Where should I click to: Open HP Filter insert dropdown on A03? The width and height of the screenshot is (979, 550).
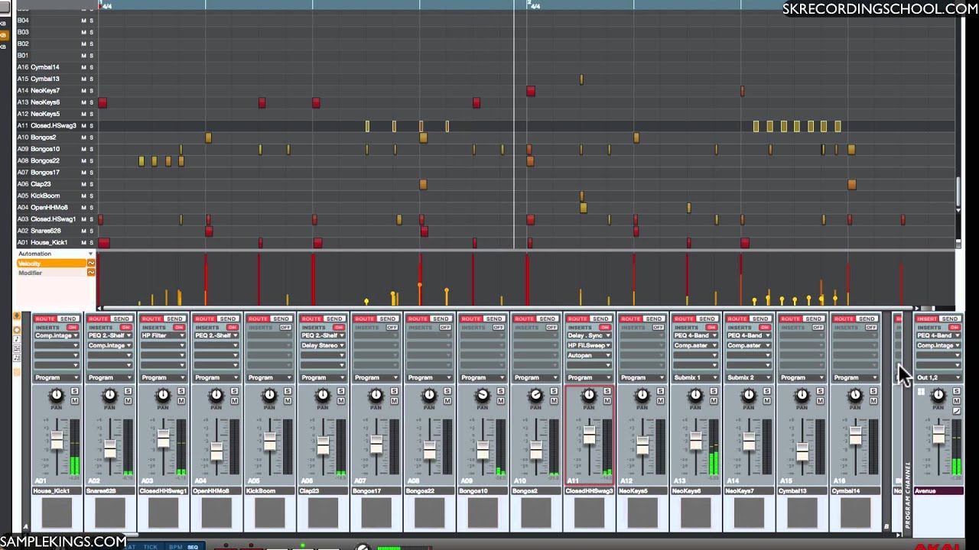pyautogui.click(x=163, y=335)
